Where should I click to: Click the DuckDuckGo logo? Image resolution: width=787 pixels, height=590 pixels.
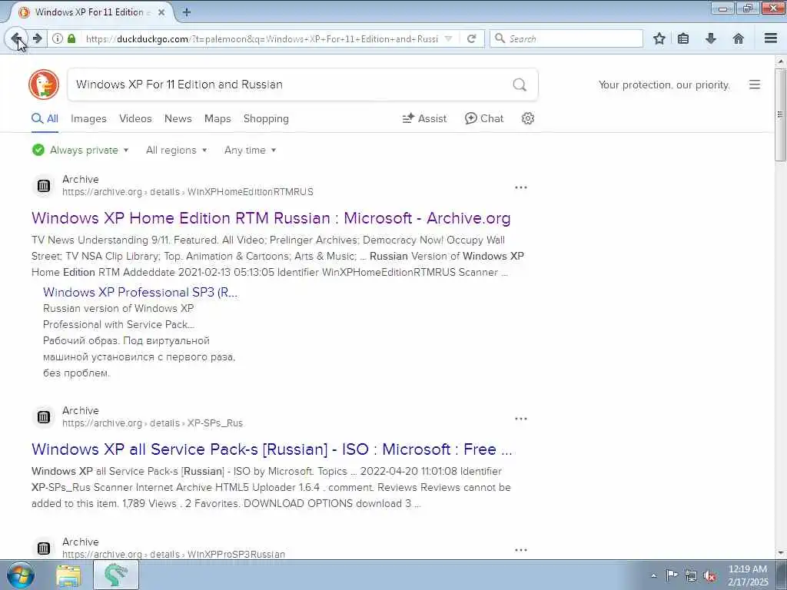[44, 85]
